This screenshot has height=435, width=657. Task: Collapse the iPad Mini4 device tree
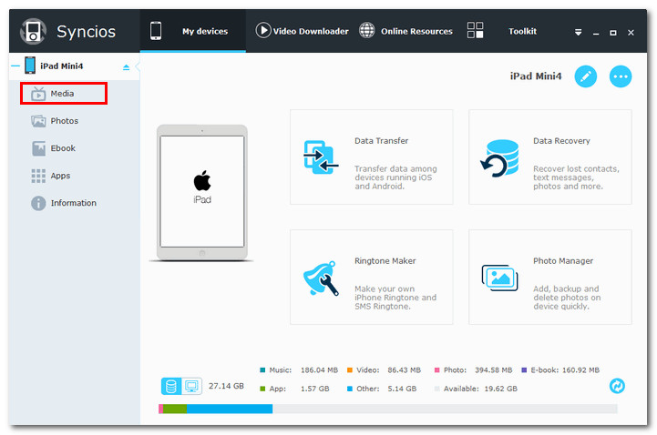coord(15,66)
